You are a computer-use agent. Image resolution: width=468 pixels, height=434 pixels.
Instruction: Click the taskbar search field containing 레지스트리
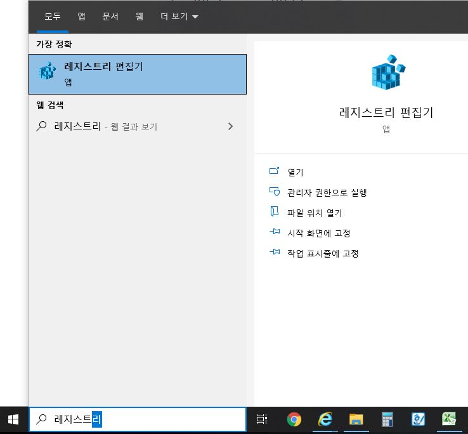[x=138, y=419]
